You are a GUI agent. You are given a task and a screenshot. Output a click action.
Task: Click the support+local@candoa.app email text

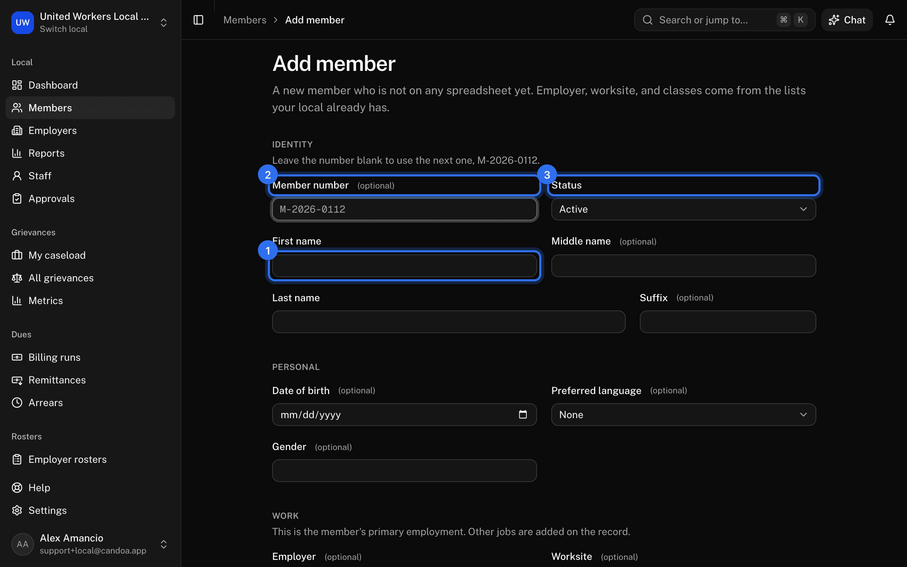[93, 550]
